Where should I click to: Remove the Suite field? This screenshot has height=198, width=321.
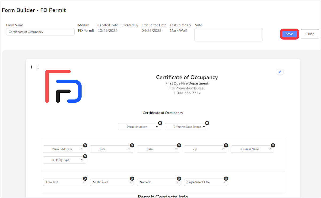click(x=132, y=145)
